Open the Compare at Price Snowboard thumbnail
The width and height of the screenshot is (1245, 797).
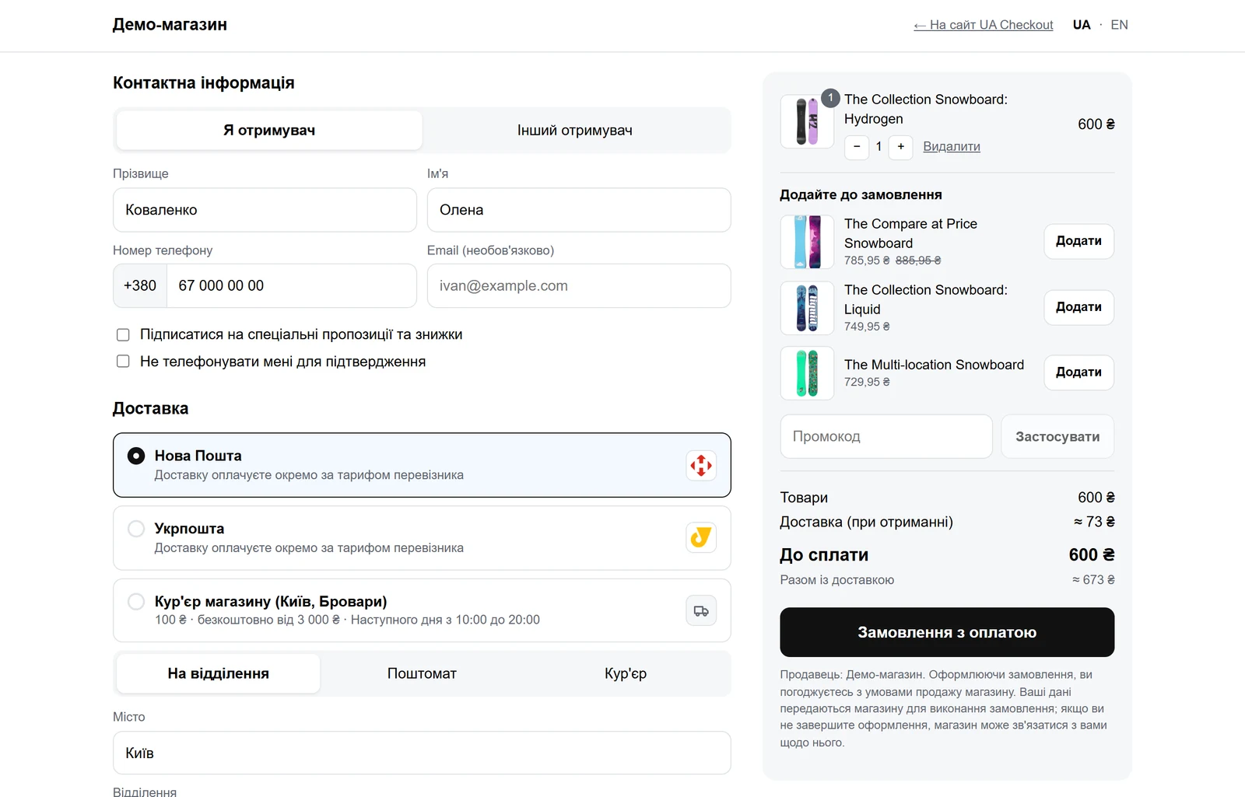tap(807, 242)
